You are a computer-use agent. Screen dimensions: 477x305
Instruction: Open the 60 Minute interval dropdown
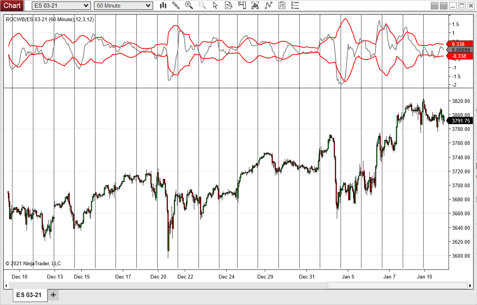click(x=124, y=6)
